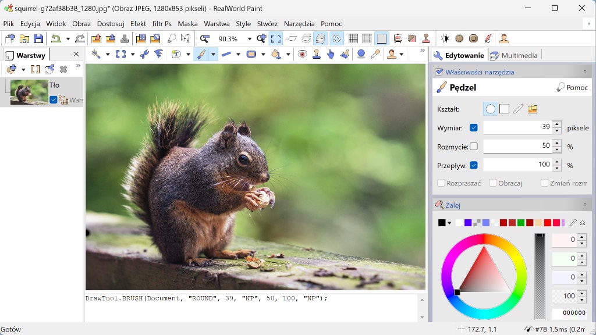Image resolution: width=596 pixels, height=335 pixels.
Task: Uncheck the layer visibility checkbox on Tło
Action: [54, 99]
